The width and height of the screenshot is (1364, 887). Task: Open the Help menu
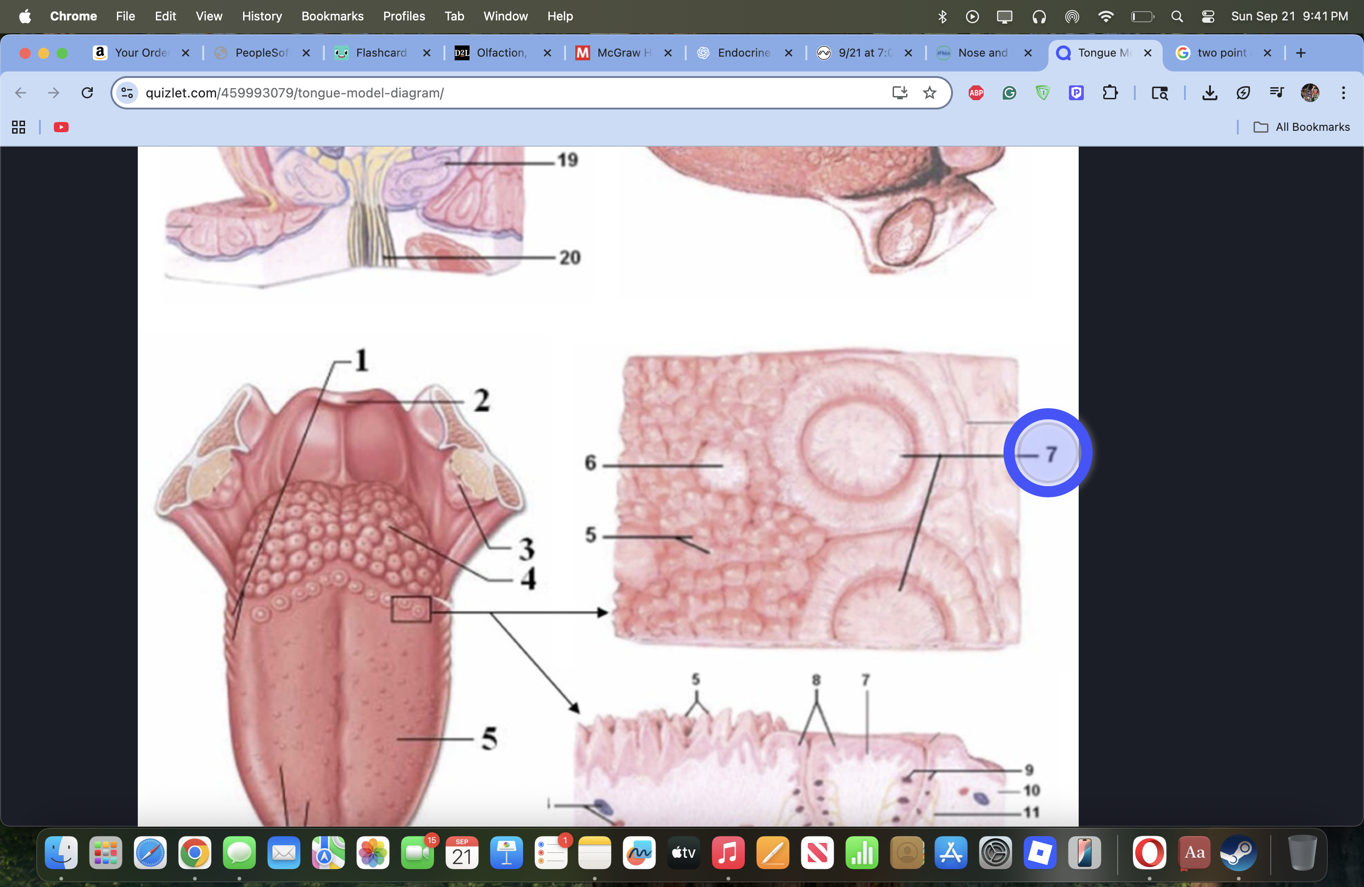[560, 16]
